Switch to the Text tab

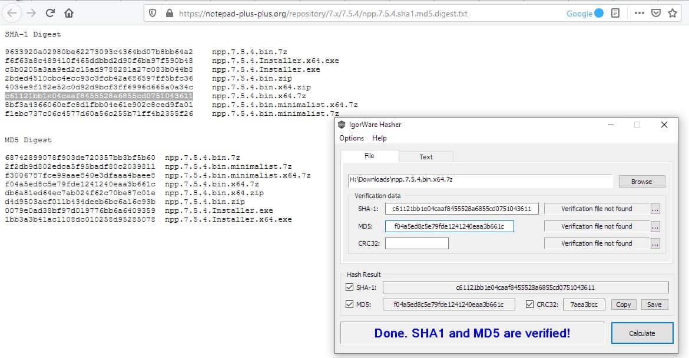(426, 156)
